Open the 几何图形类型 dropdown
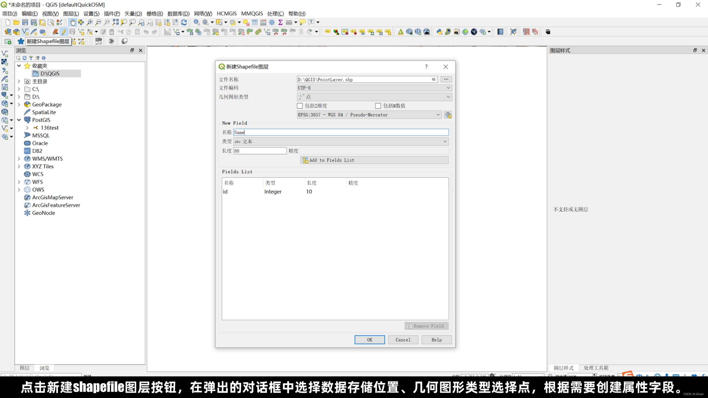The image size is (708, 398). (x=374, y=97)
